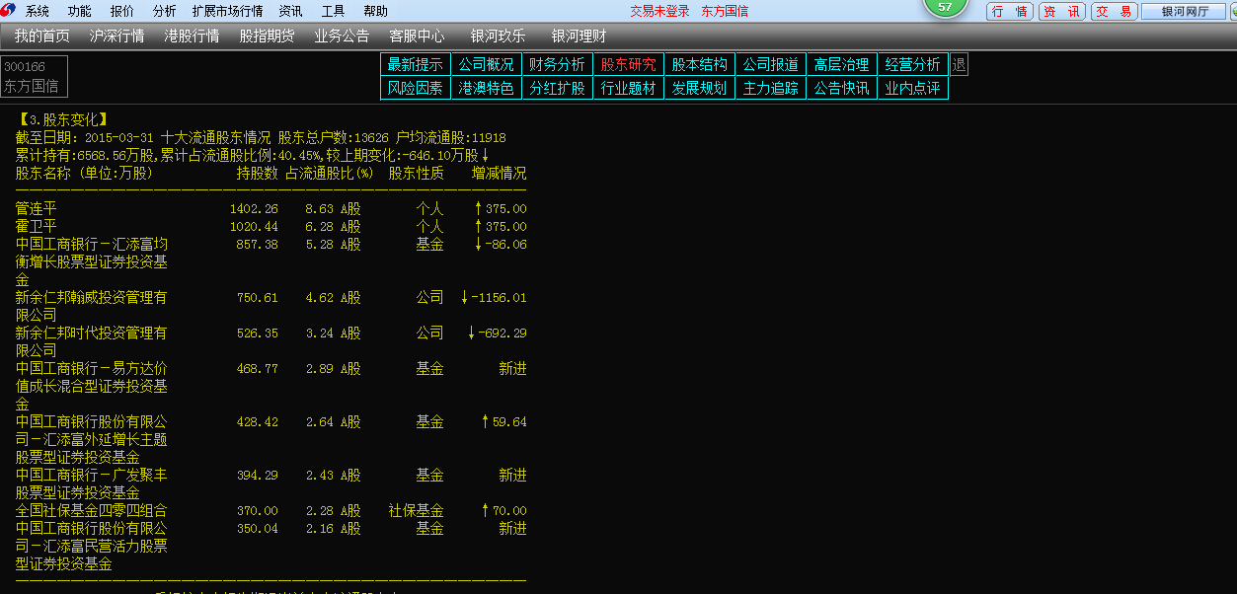Select the 公司概况 tab
The width and height of the screenshot is (1237, 594).
pos(487,64)
